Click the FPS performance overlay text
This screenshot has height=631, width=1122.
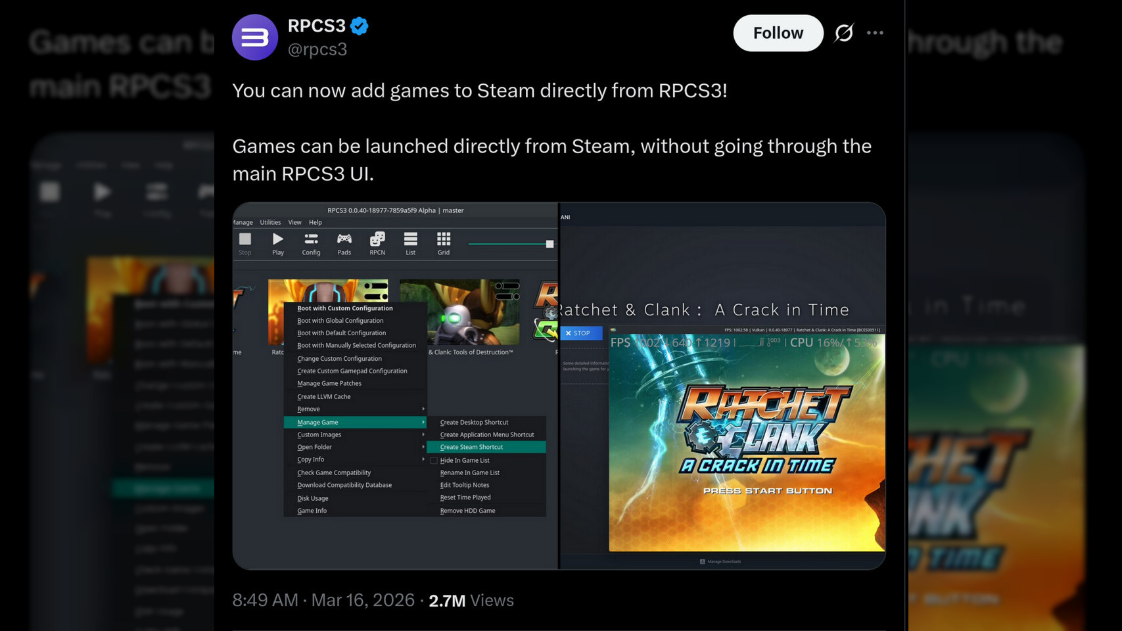743,342
